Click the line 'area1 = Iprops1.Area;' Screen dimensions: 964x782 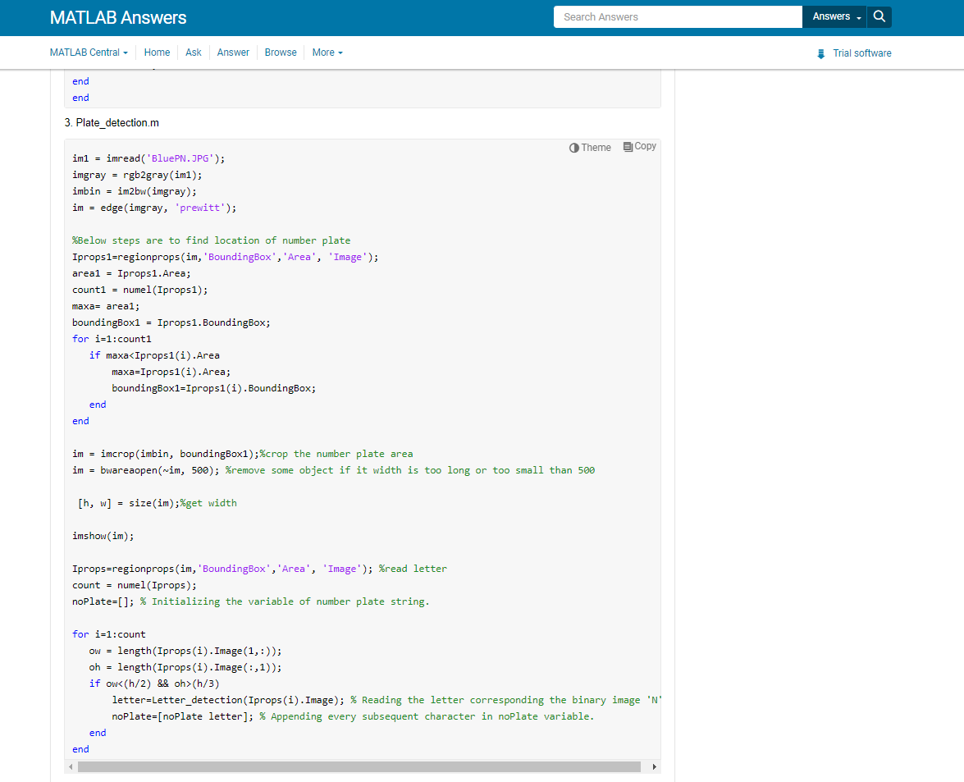pyautogui.click(x=131, y=273)
